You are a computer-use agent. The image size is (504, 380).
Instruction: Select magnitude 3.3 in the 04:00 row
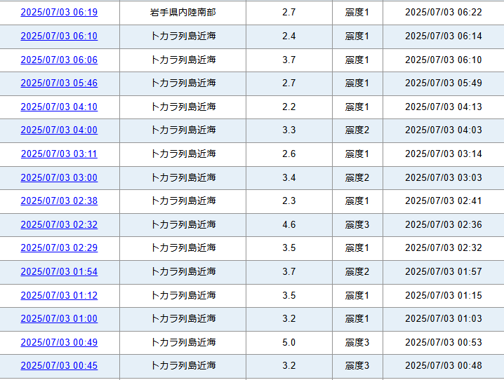click(289, 130)
